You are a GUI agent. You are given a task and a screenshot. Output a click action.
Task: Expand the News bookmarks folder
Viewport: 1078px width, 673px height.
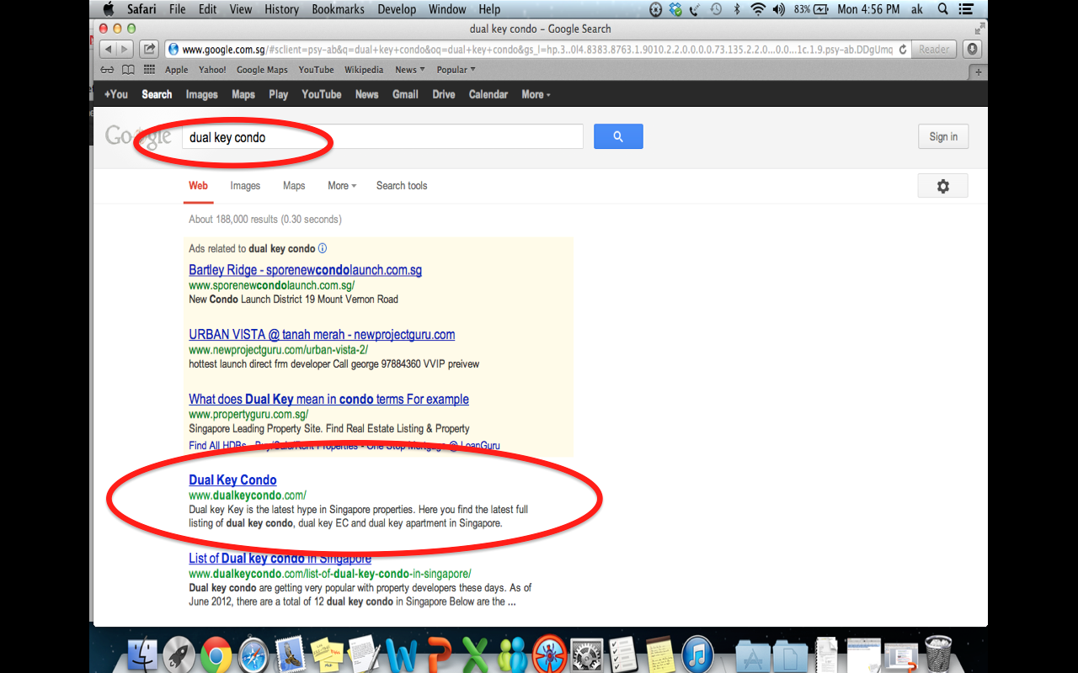(x=409, y=70)
